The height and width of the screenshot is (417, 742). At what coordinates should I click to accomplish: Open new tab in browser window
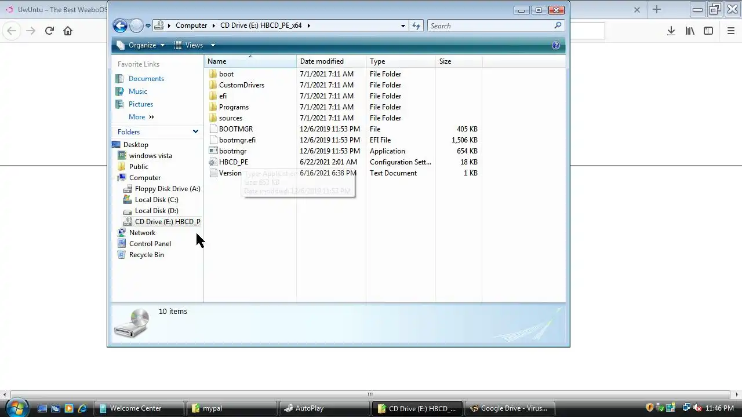tap(657, 9)
